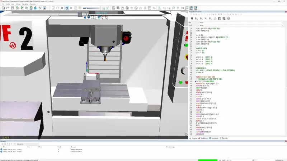Save the project with the floppy disk icon
287x161 pixels.
click(x=12, y=8)
